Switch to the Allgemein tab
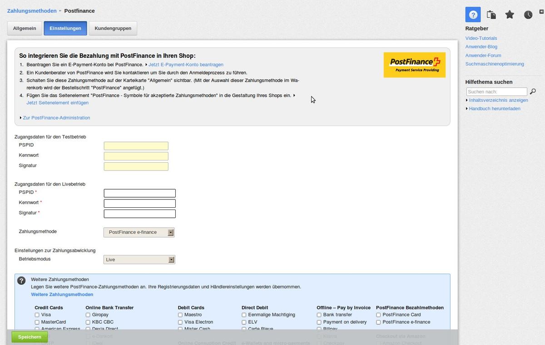This screenshot has width=545, height=345. [25, 28]
